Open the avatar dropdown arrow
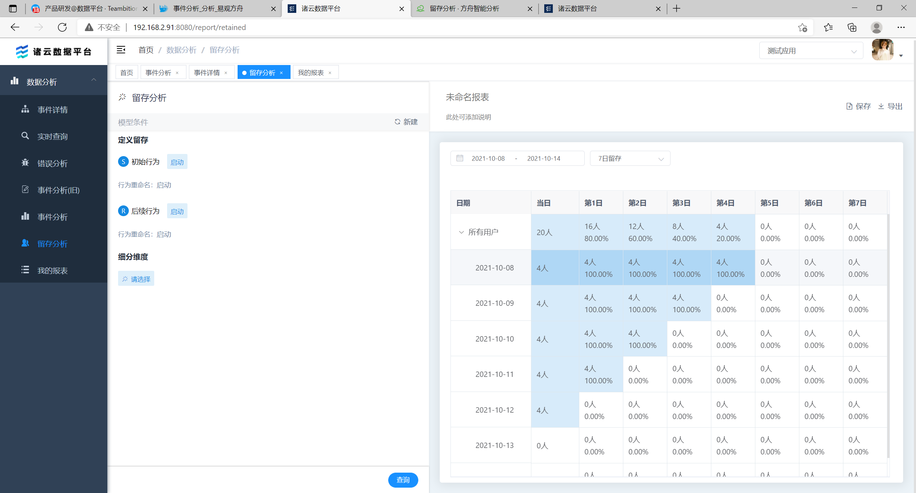Image resolution: width=916 pixels, height=493 pixels. (x=901, y=56)
